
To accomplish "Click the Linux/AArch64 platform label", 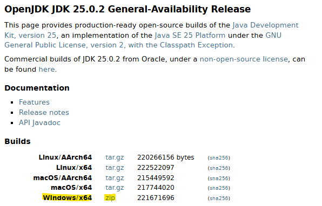I will 65,157.
